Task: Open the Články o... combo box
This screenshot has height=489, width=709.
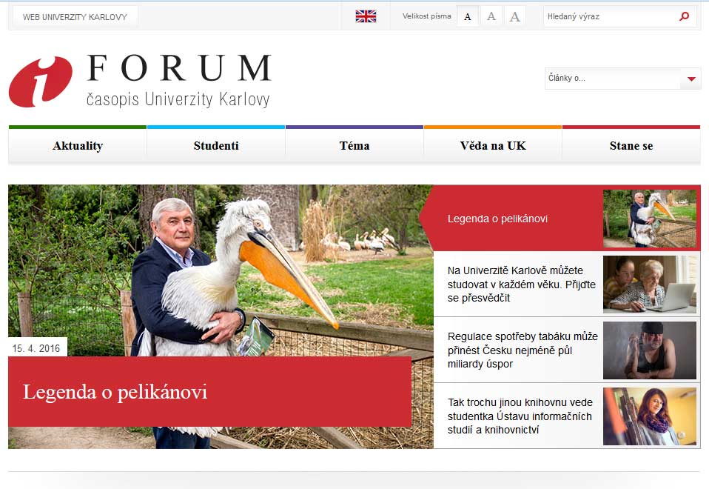Action: [x=622, y=79]
